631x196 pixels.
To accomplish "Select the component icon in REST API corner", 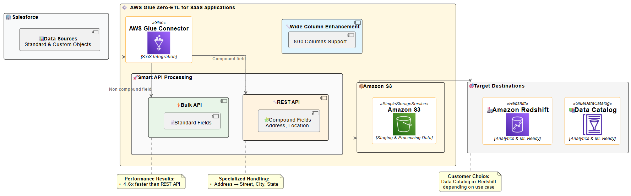I will point(324,98).
